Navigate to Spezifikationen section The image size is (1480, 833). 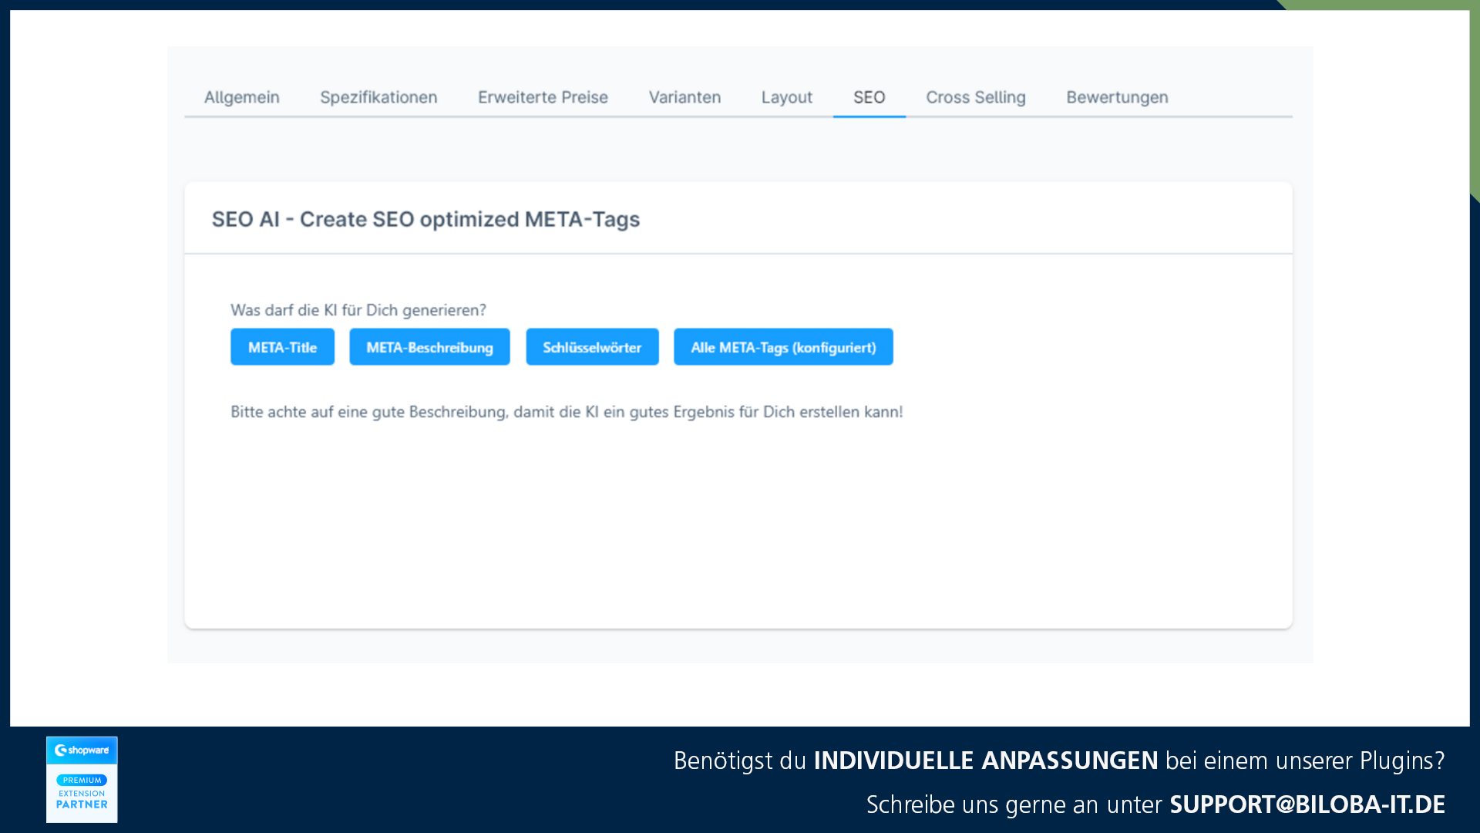tap(378, 96)
